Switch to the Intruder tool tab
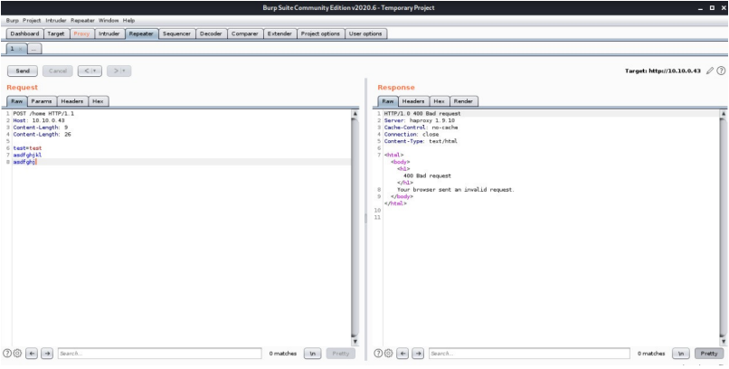Screen dimensions: 729x369 tap(109, 33)
